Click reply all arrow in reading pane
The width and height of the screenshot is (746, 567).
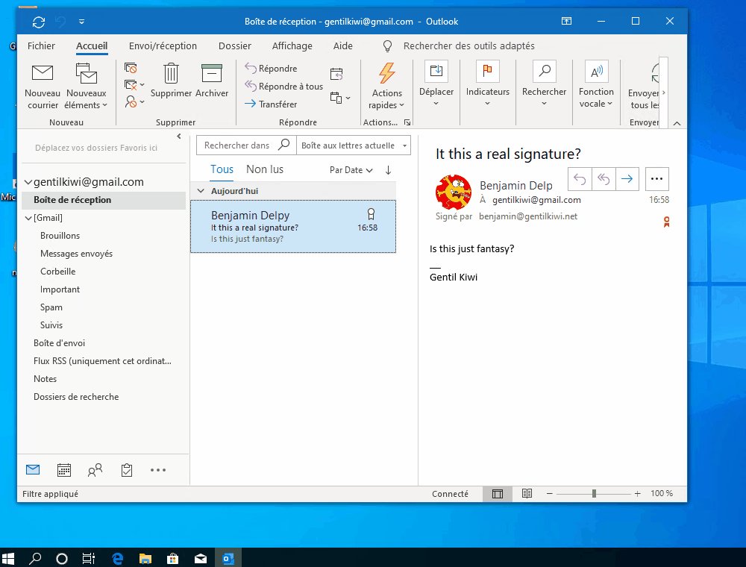(x=604, y=179)
